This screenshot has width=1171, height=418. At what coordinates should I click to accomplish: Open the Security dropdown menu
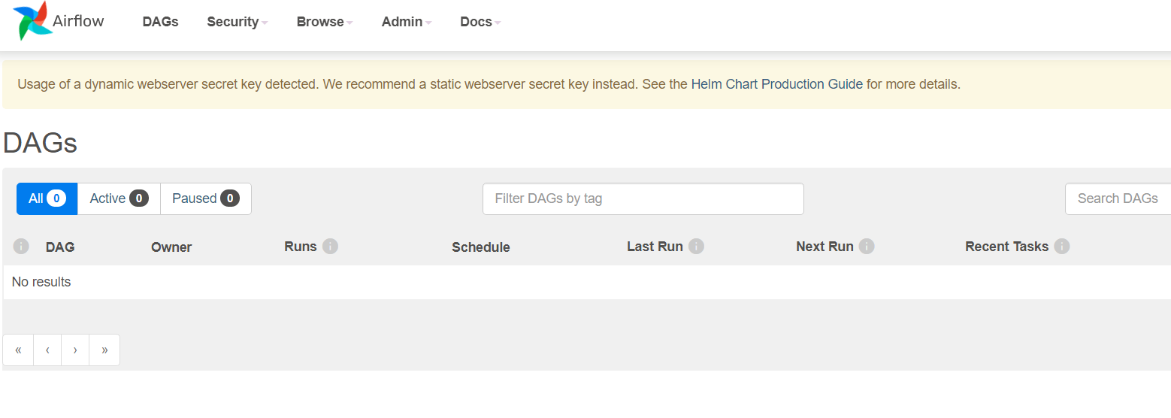237,22
